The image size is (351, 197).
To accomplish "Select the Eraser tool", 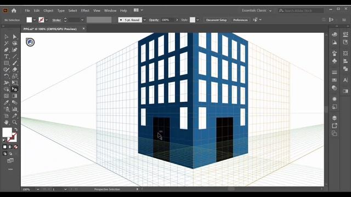I will tap(15, 69).
